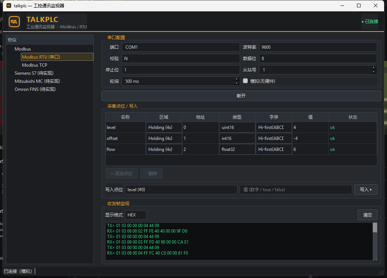Select Modbus TCP protocol
The width and height of the screenshot is (387, 278).
[34, 65]
